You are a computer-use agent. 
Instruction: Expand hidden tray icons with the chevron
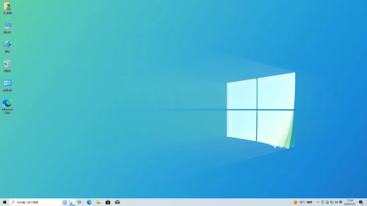pos(318,202)
